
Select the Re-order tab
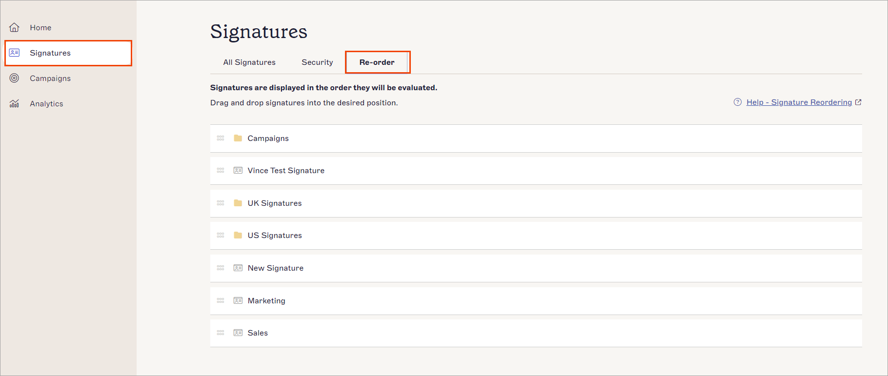tap(377, 62)
